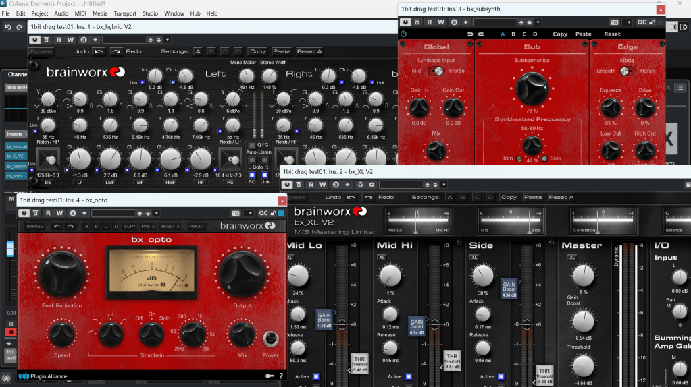Open the preset dropdown arrow in bx_XL V2 header
Image resolution: width=691 pixels, height=387 pixels.
pos(448,185)
